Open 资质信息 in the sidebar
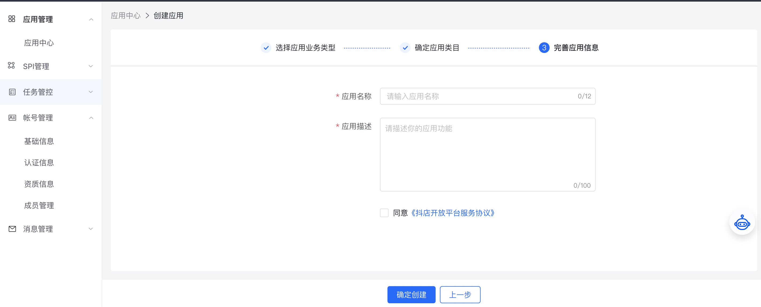The width and height of the screenshot is (761, 307). tap(39, 184)
